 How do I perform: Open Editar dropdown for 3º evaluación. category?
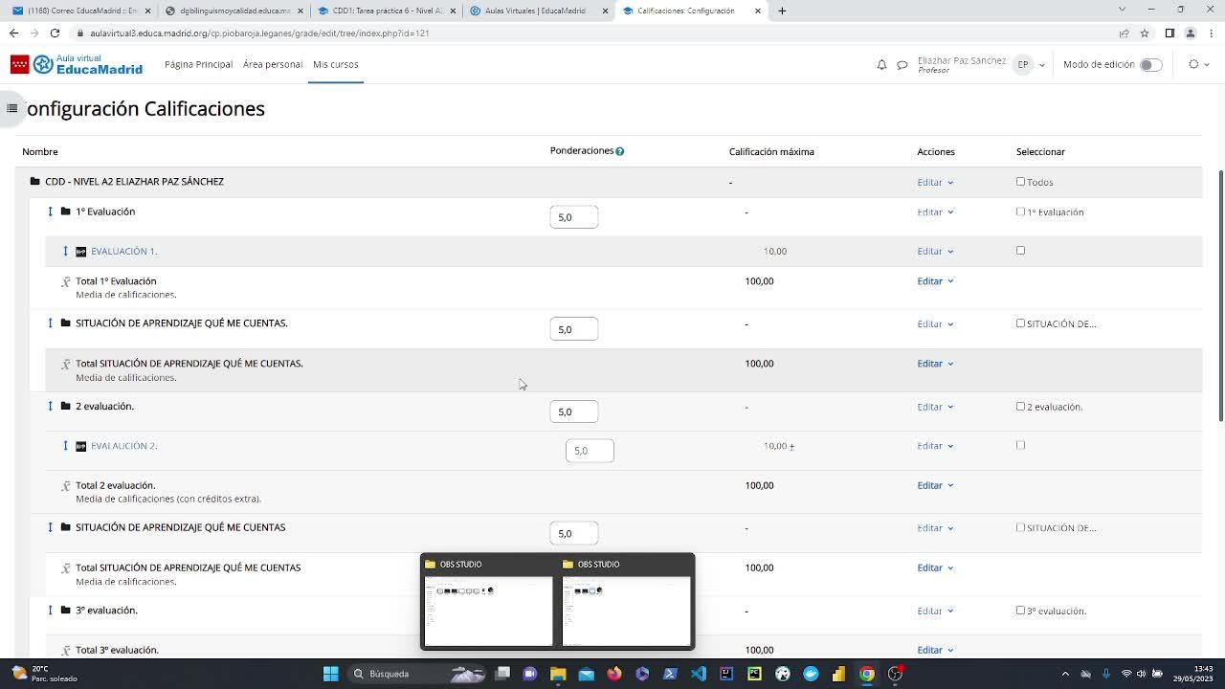point(935,611)
